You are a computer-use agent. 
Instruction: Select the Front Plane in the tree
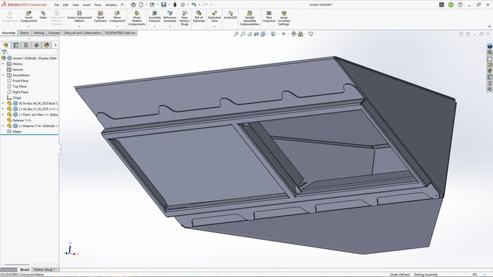point(20,81)
